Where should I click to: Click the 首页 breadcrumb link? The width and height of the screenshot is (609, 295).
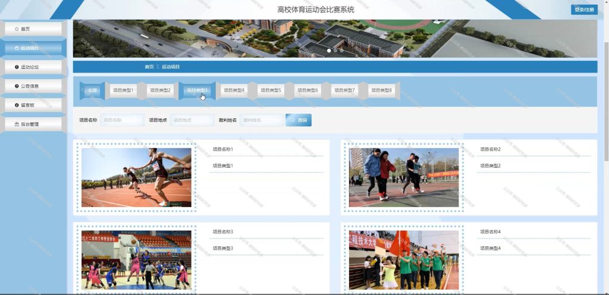pos(149,67)
